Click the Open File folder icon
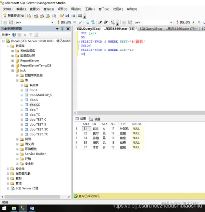 [62, 16]
